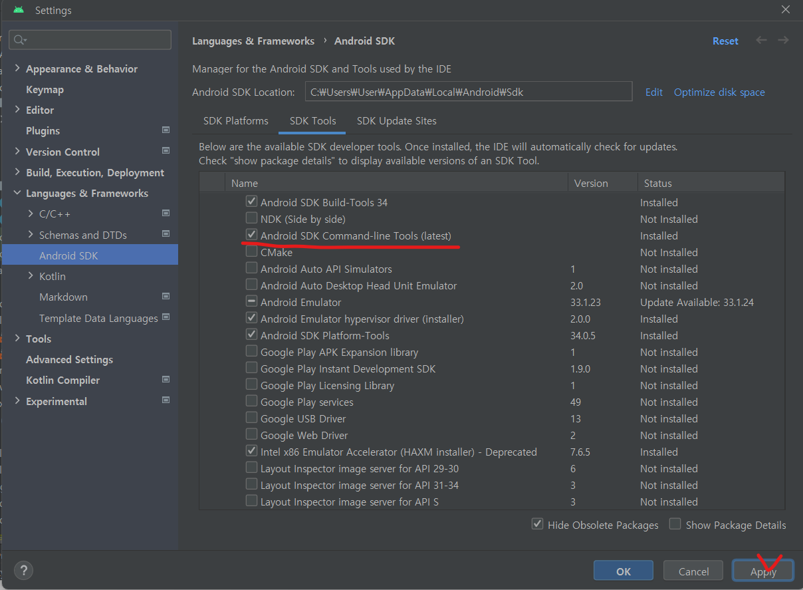This screenshot has height=590, width=803.
Task: Expand the C/C++ node
Action: [x=31, y=214]
